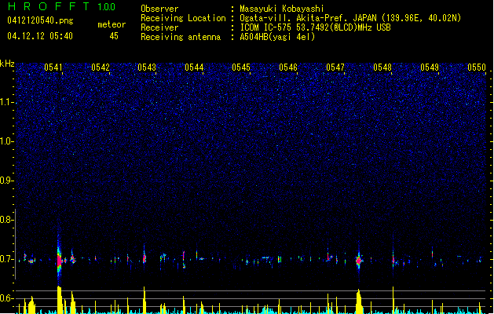The height and width of the screenshot is (314, 494).
Task: Click the 0.6 kHz axis label
Action: point(6,298)
